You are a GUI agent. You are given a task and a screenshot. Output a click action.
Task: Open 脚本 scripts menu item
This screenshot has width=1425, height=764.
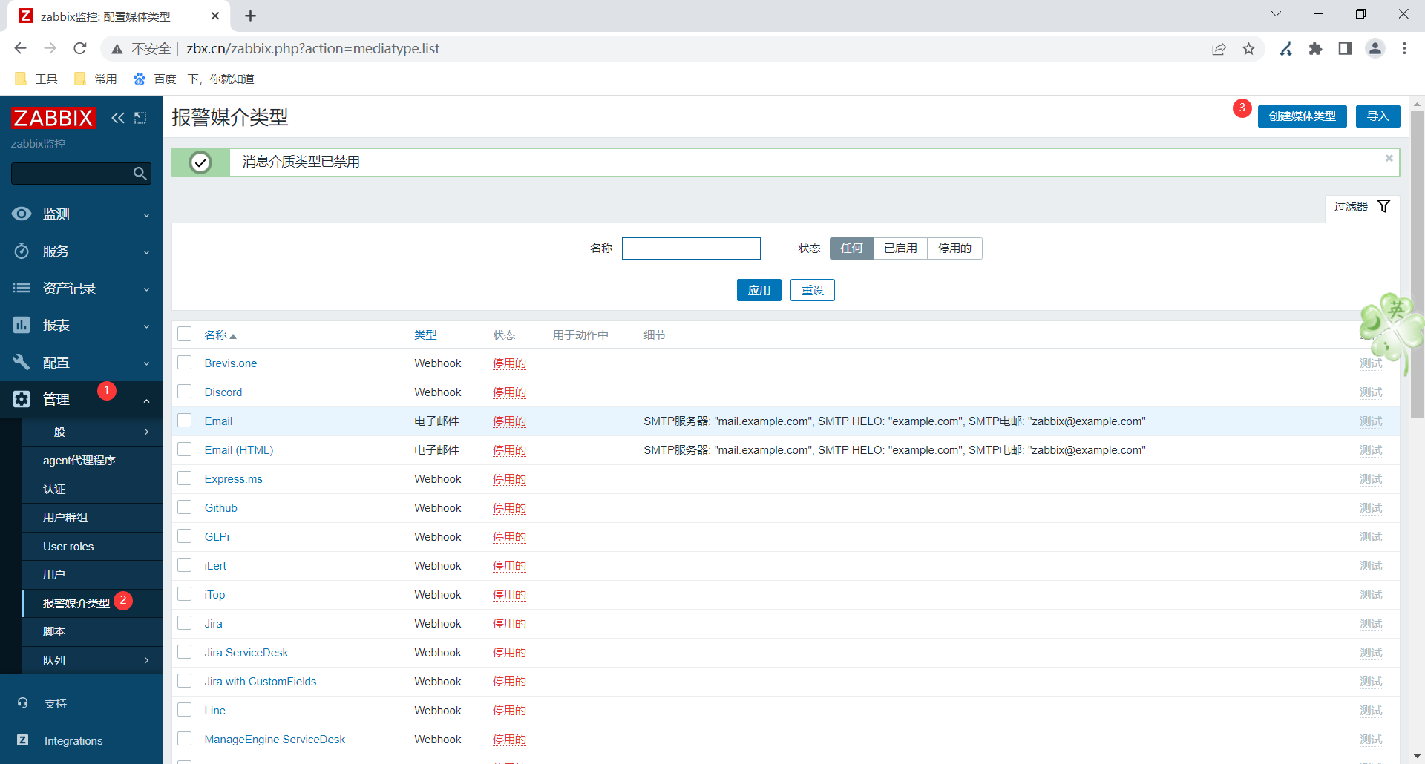[x=92, y=632]
